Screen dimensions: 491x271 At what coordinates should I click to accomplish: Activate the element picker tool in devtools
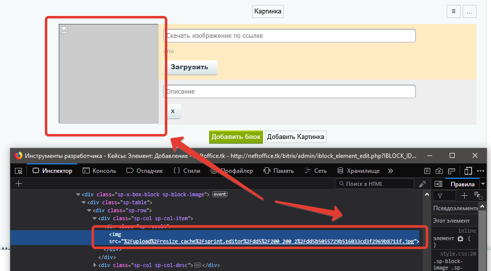[x=18, y=171]
